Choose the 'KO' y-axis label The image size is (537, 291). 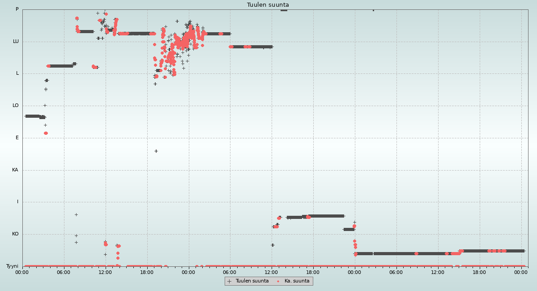pyautogui.click(x=15, y=234)
